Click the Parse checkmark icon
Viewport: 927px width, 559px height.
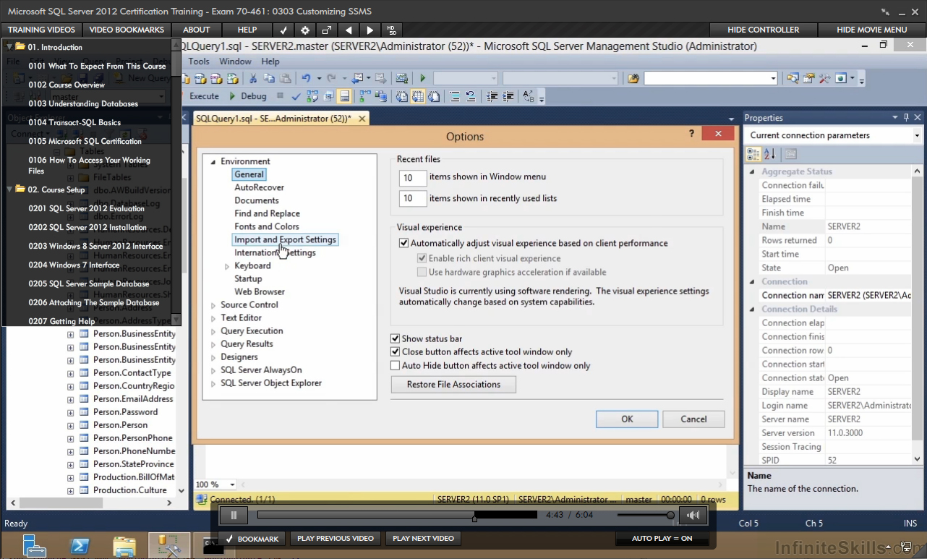pos(296,96)
